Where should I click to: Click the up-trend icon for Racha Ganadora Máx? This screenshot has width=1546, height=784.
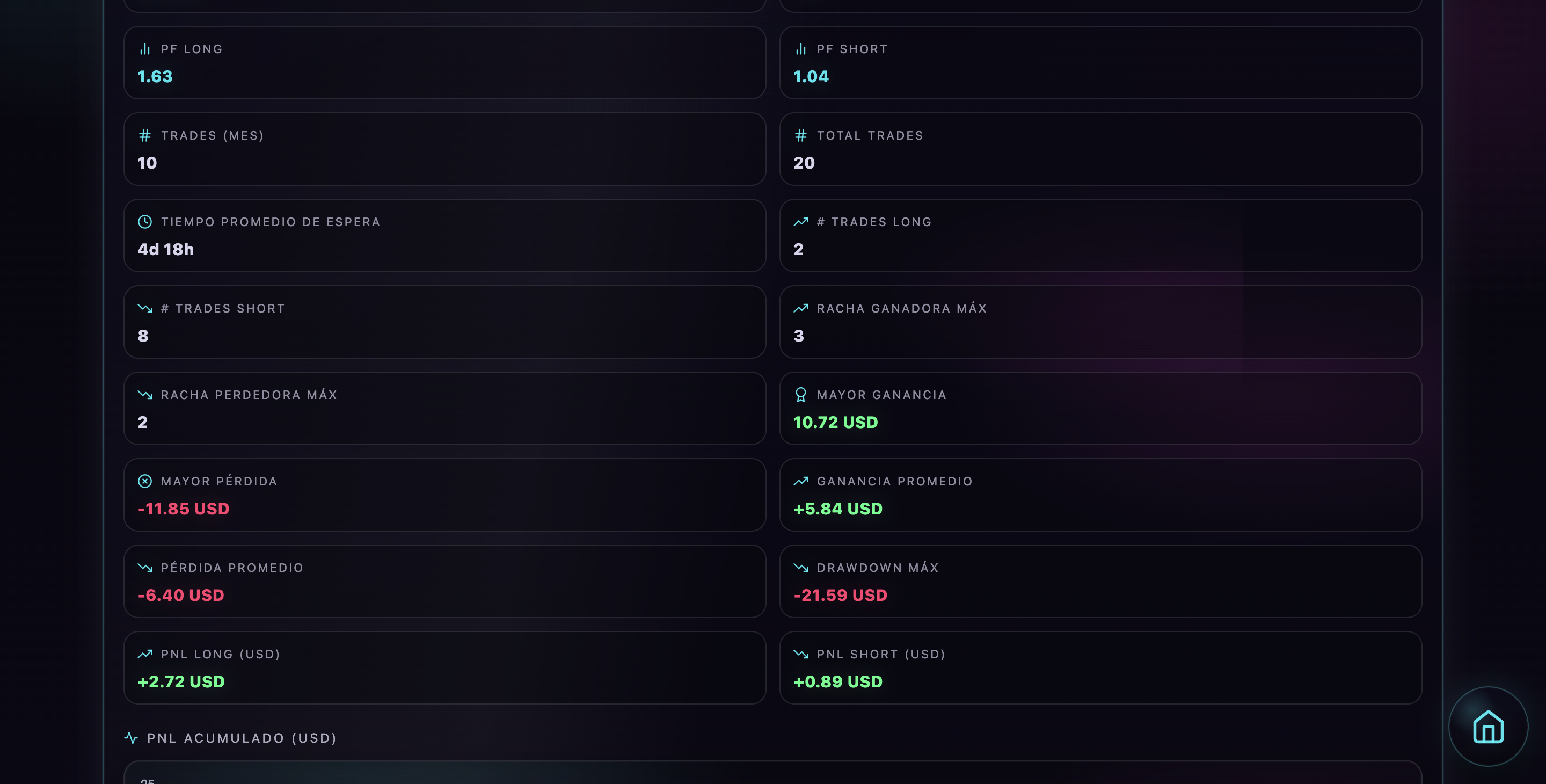(800, 309)
